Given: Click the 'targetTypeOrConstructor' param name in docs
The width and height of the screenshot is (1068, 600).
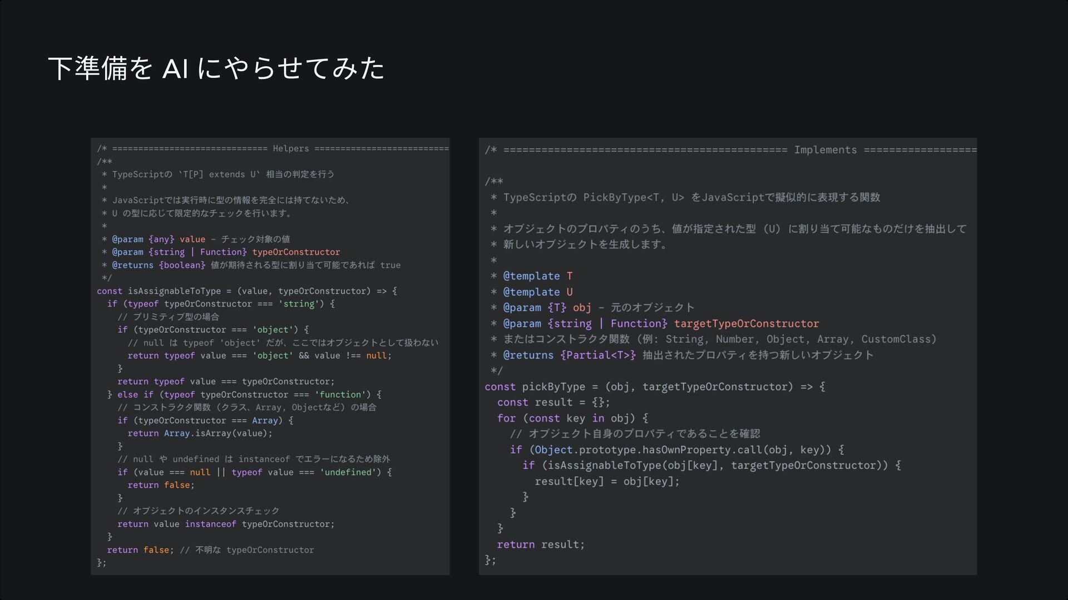Looking at the screenshot, I should [746, 324].
